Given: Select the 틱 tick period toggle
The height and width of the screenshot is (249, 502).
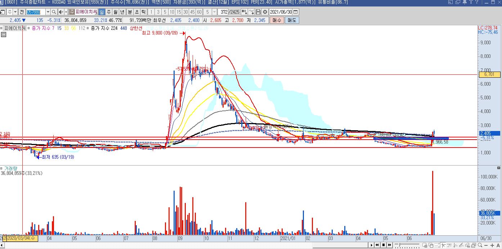Looking at the screenshot, I should (143, 12).
